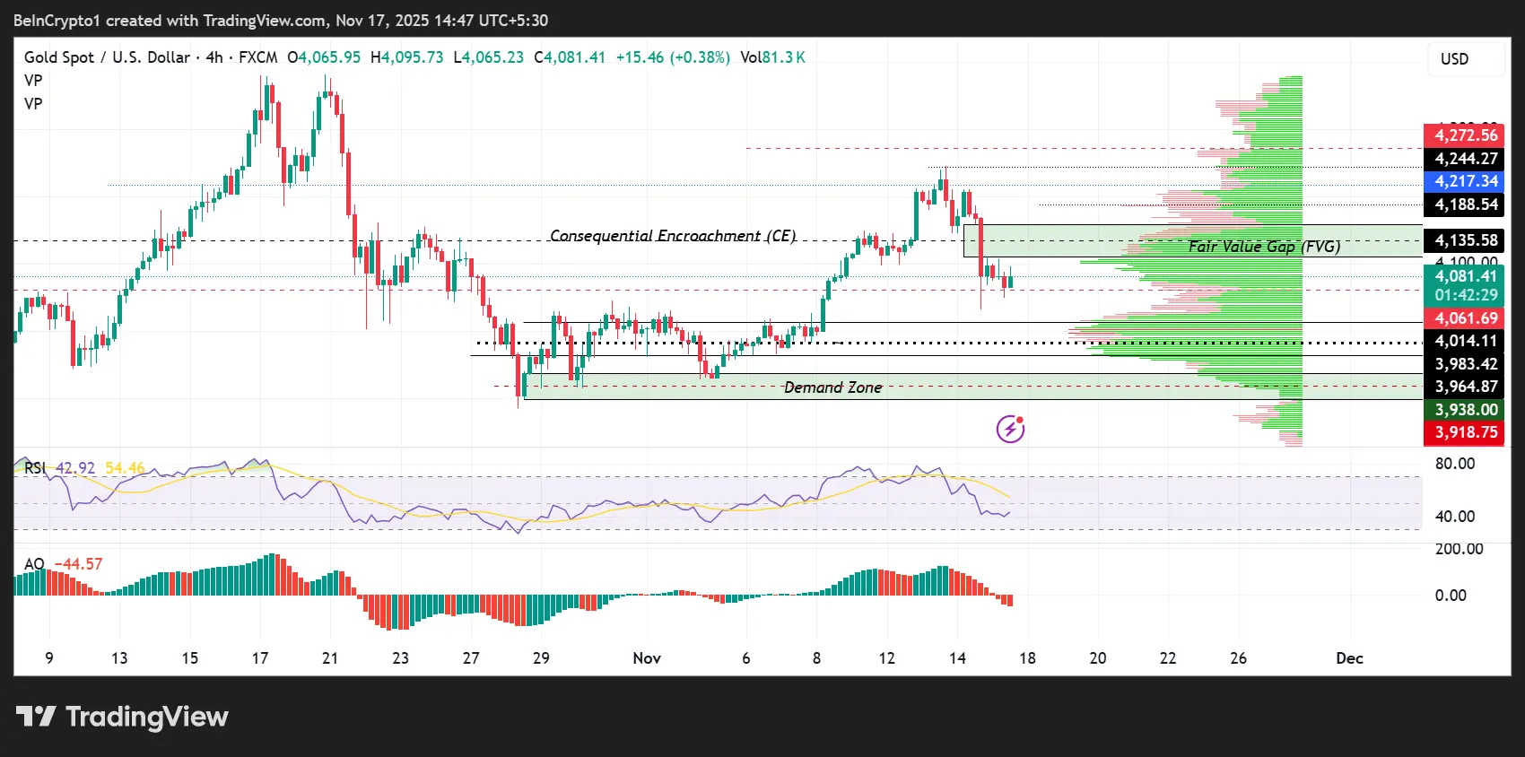The height and width of the screenshot is (757, 1525).
Task: Click the green 4,081.41 current price label
Action: click(x=1466, y=276)
